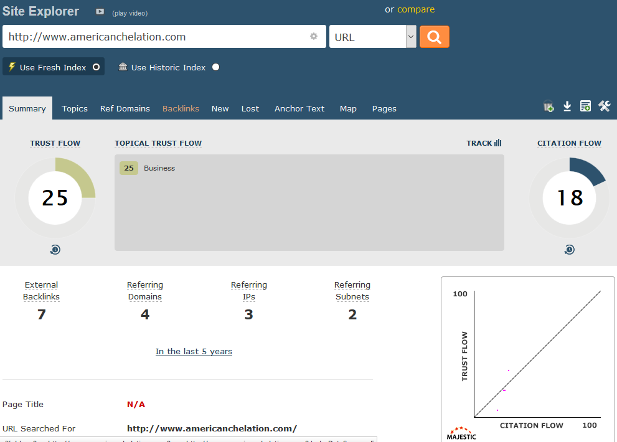Click Citation Flow history clock icon

pyautogui.click(x=570, y=250)
